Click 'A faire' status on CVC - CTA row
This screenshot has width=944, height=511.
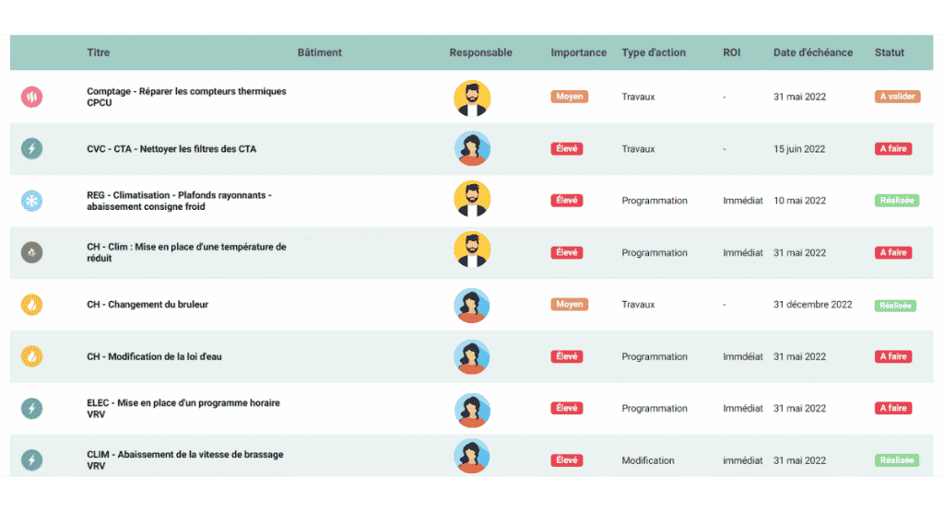(x=892, y=149)
